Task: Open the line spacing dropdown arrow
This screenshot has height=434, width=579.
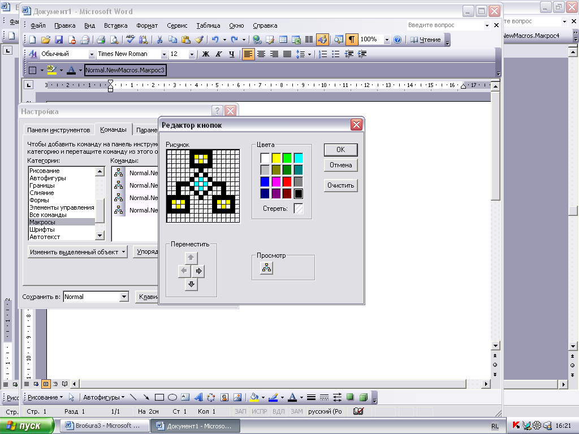Action: pyautogui.click(x=309, y=54)
